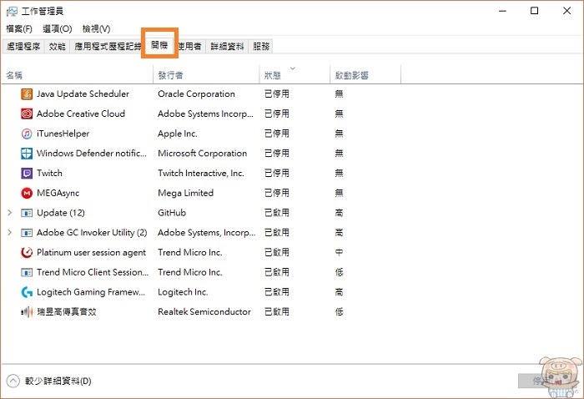Select the MEGAsync startup entry
Image resolution: width=584 pixels, height=399 pixels.
point(58,193)
